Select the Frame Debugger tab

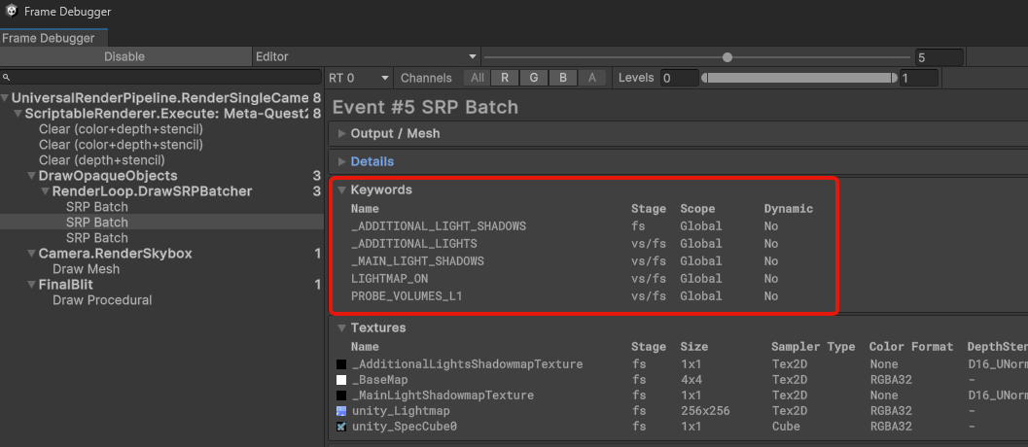pyautogui.click(x=48, y=38)
